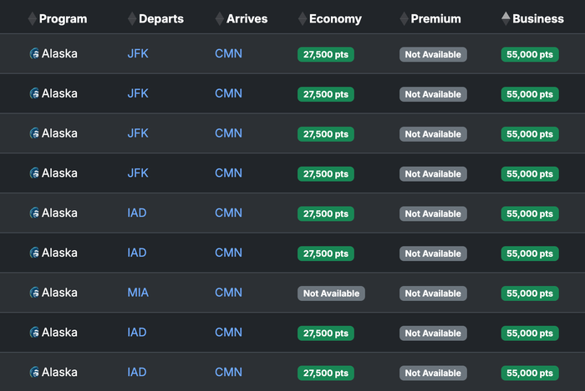Click the Alaska logo in the first row
This screenshot has height=391, width=585.
point(34,53)
